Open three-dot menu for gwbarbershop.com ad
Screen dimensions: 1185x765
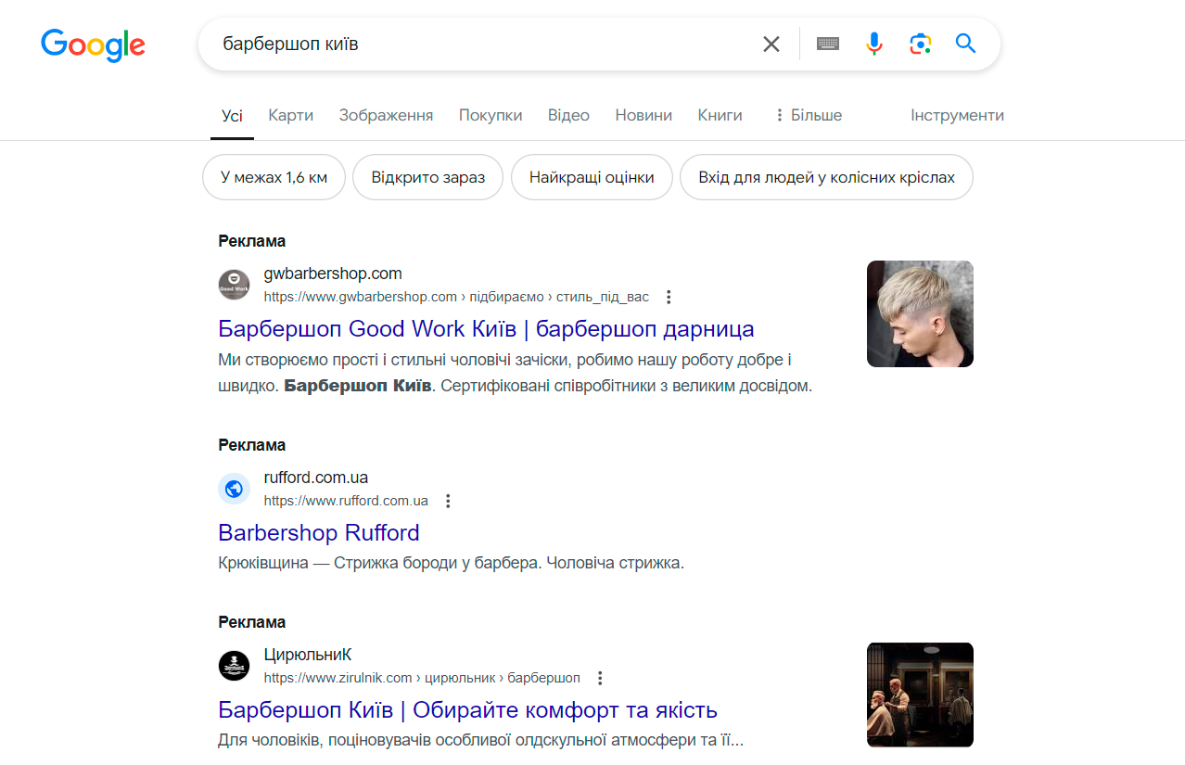pyautogui.click(x=669, y=297)
